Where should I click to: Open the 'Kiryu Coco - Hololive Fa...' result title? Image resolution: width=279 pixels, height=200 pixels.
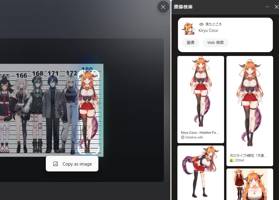click(x=200, y=133)
